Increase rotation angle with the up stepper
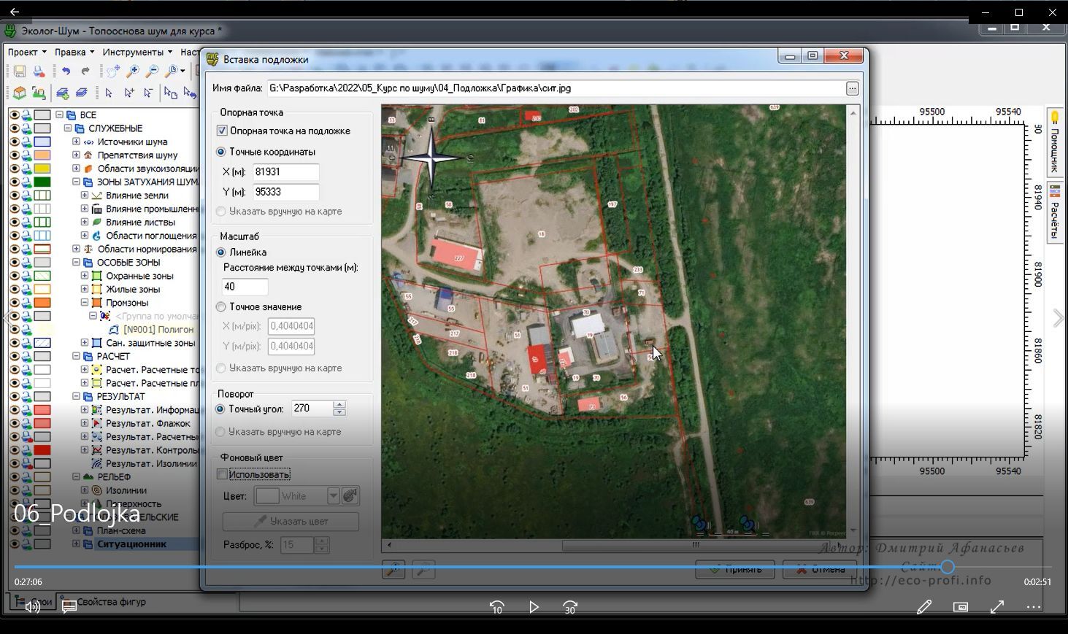Viewport: 1068px width, 634px height. [339, 405]
